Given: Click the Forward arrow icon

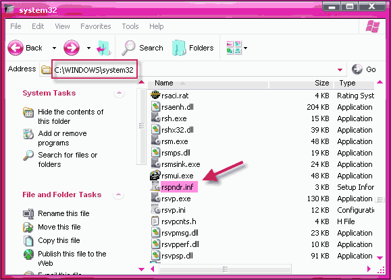Looking at the screenshot, I should tap(72, 48).
